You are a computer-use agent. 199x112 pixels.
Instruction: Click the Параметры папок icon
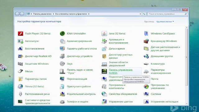(21, 79)
